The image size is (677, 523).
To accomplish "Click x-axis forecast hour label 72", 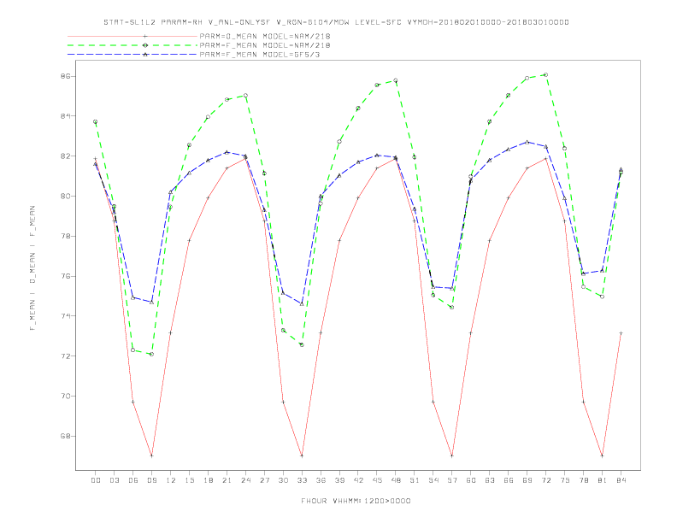I will point(546,480).
